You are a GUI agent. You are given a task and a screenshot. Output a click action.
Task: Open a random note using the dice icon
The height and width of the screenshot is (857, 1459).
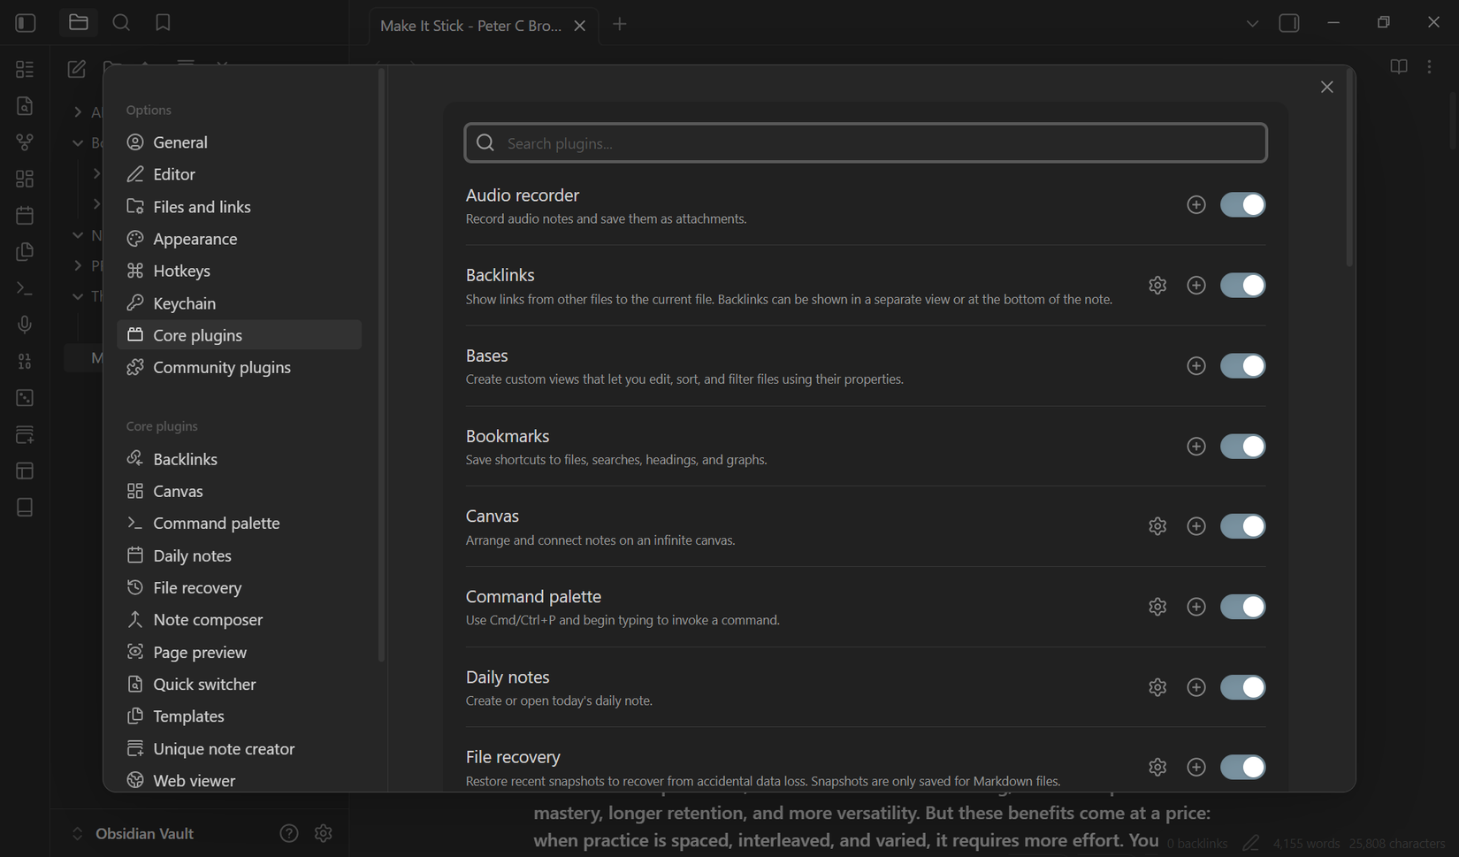tap(24, 397)
